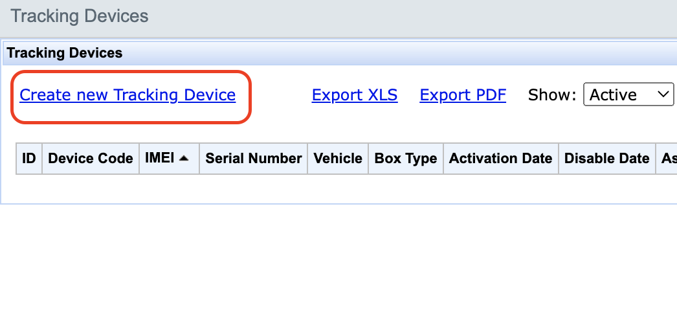Click the Export PDF link
This screenshot has width=677, height=325.
(463, 95)
